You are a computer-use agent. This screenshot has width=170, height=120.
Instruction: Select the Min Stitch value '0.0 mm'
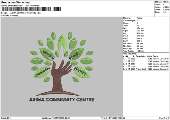140,46
